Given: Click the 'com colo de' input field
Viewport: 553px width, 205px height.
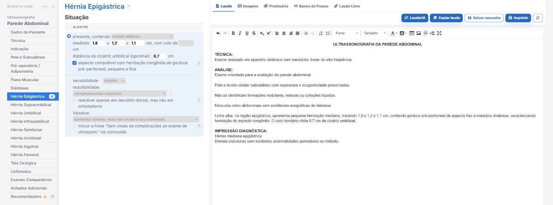Looking at the screenshot, I should tap(186, 43).
